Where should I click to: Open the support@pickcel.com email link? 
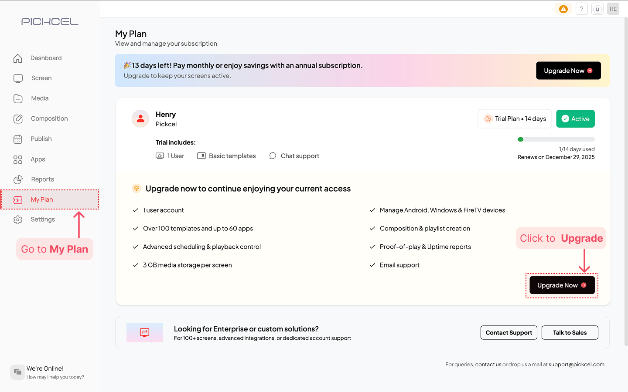pyautogui.click(x=576, y=365)
